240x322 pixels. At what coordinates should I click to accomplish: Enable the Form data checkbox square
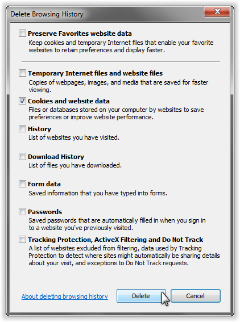point(22,184)
